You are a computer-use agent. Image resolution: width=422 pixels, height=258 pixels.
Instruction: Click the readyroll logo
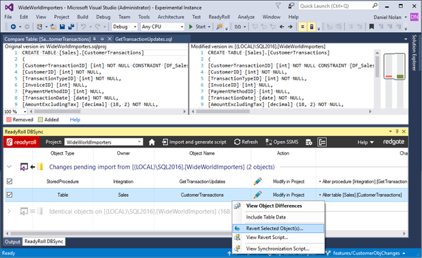point(21,142)
